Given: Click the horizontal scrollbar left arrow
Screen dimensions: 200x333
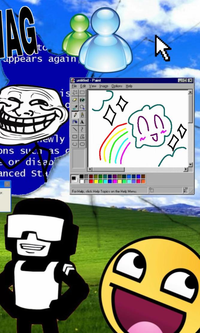Looking at the screenshot, I should click(x=90, y=169).
